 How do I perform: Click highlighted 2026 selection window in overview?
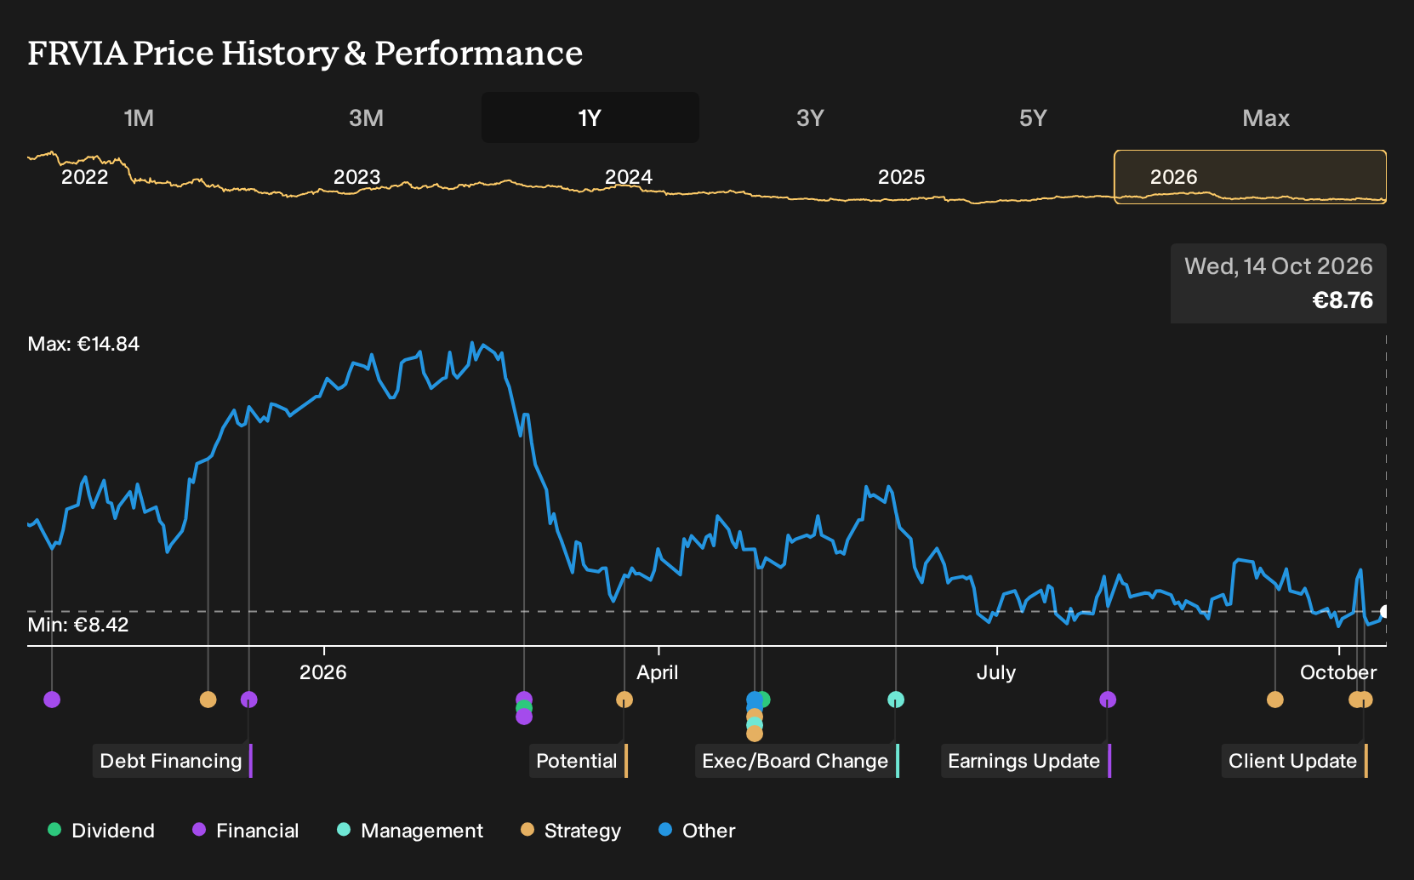[1251, 177]
